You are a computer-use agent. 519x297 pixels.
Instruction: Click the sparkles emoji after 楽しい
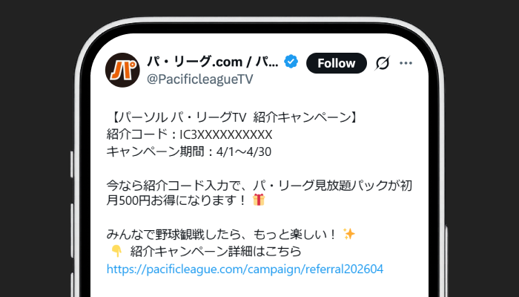(349, 234)
